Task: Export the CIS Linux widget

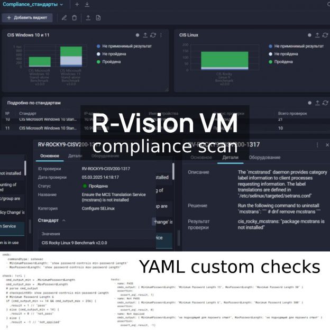Action: (317, 35)
